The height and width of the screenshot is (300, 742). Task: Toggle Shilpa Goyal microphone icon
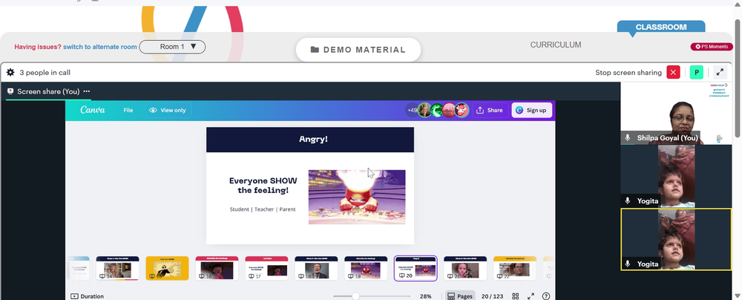click(x=628, y=138)
